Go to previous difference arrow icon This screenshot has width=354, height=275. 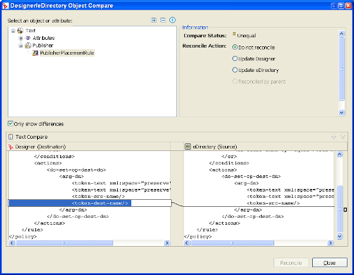[x=342, y=137]
